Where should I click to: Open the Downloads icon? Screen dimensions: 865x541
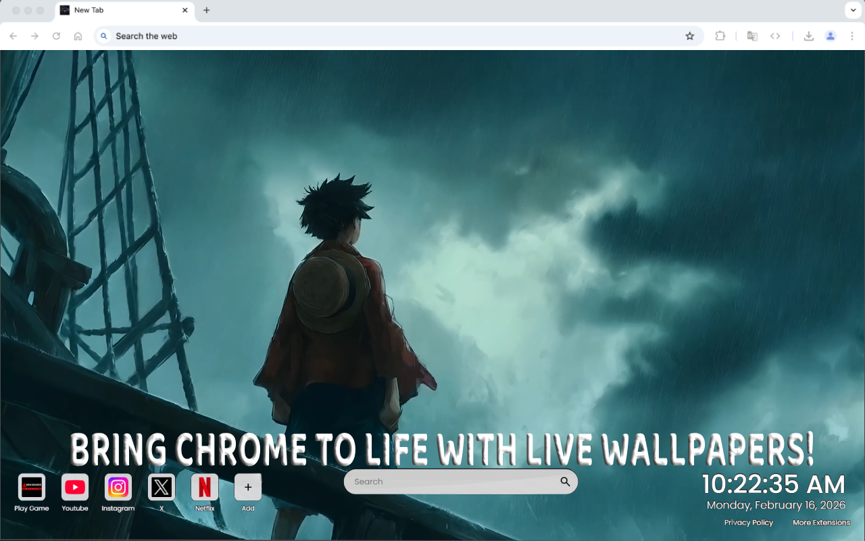tap(809, 36)
